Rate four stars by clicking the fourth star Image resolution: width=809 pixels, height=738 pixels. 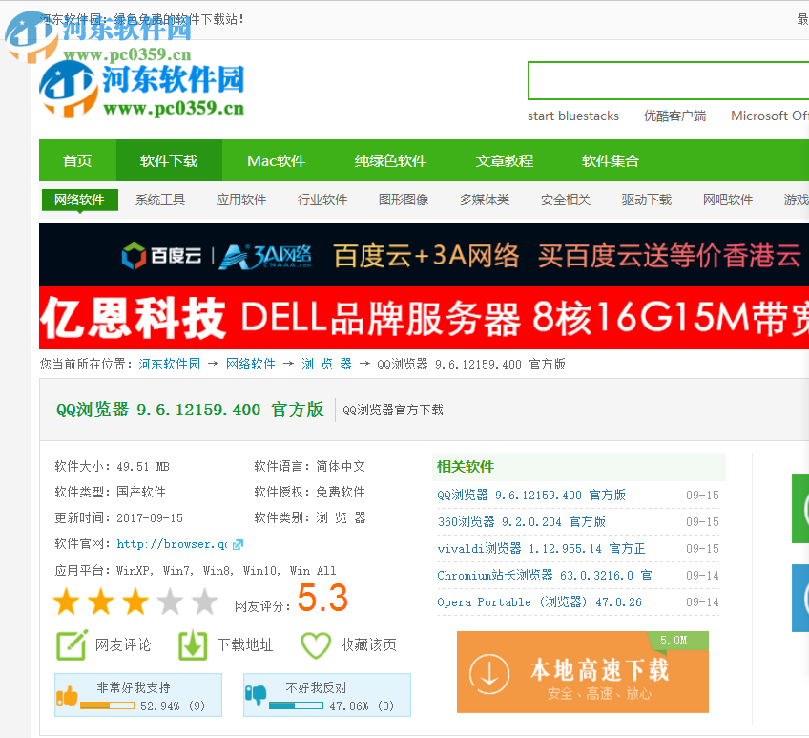click(x=171, y=602)
